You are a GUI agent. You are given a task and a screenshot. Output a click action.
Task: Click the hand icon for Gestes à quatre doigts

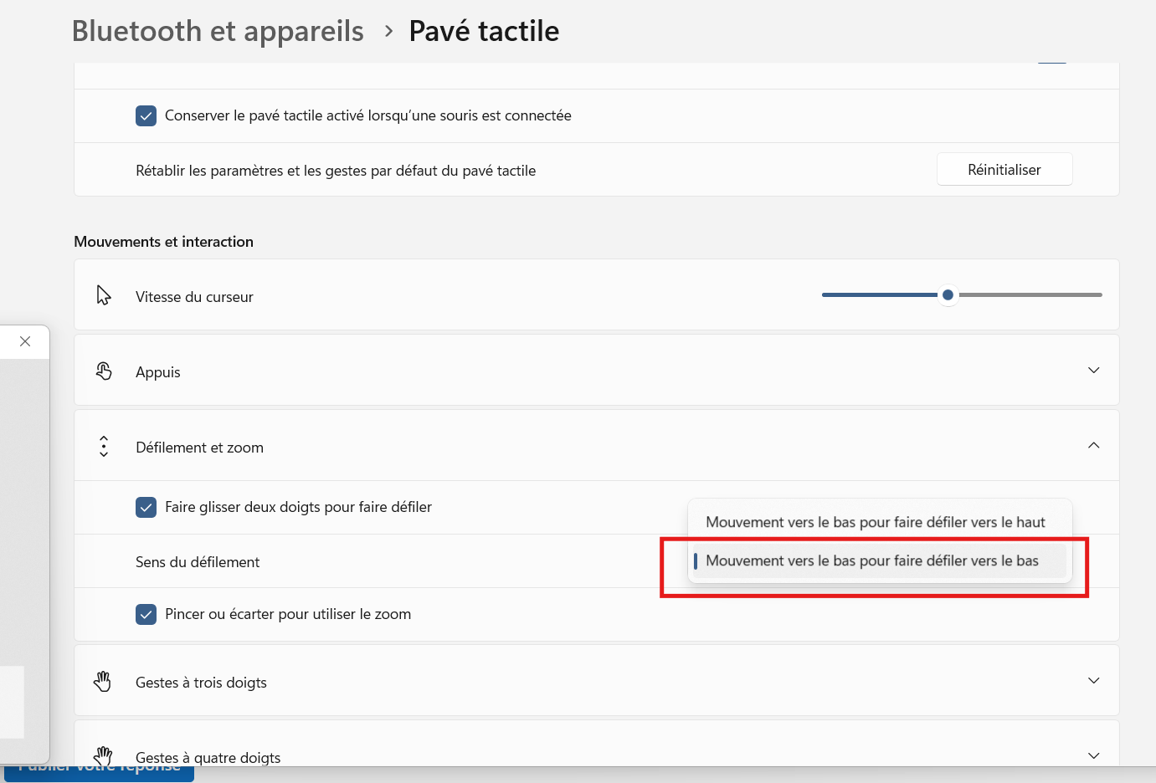pyautogui.click(x=103, y=754)
